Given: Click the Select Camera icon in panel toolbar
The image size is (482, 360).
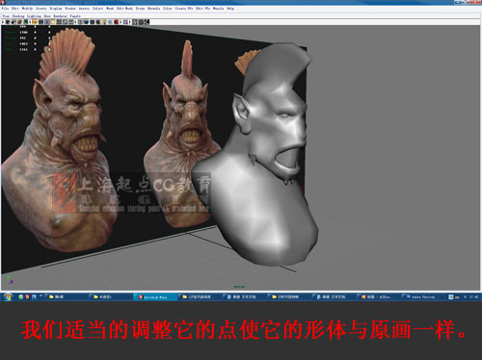Looking at the screenshot, I should 8,22.
